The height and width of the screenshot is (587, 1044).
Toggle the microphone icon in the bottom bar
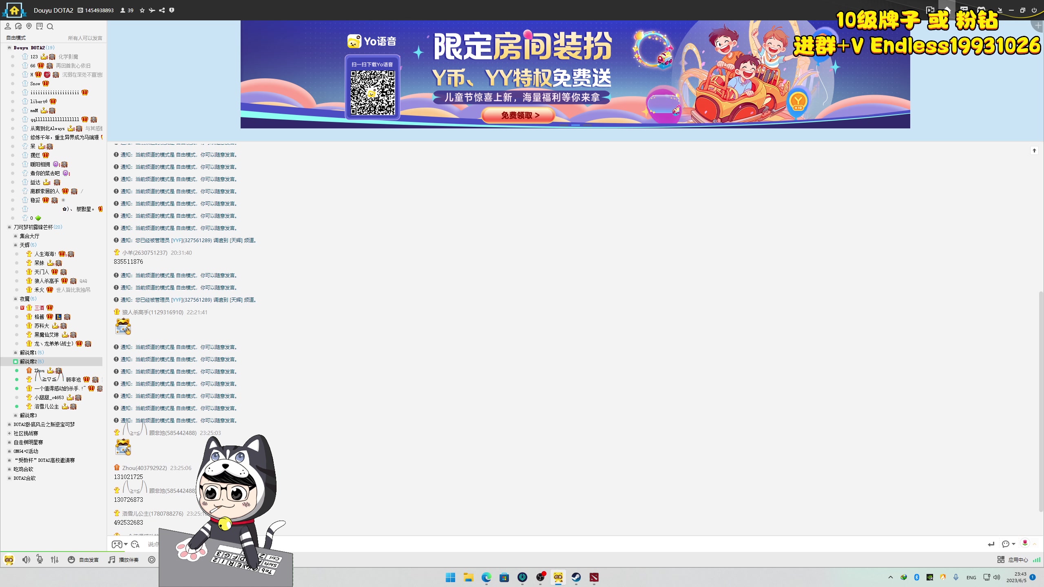coord(40,560)
